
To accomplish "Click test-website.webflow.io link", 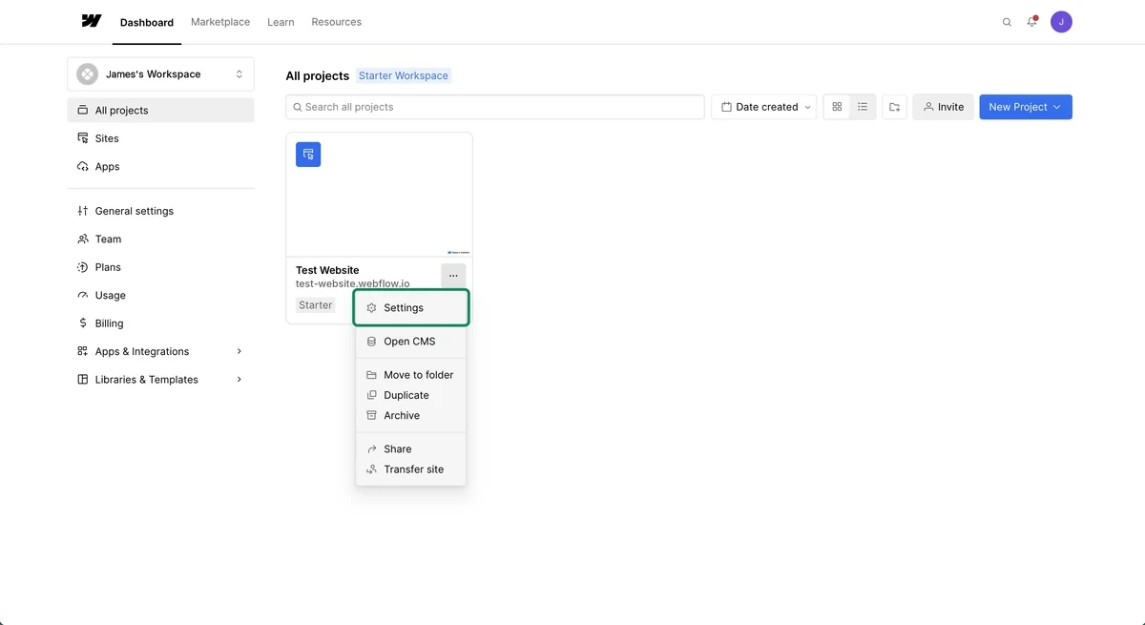I will click(353, 283).
